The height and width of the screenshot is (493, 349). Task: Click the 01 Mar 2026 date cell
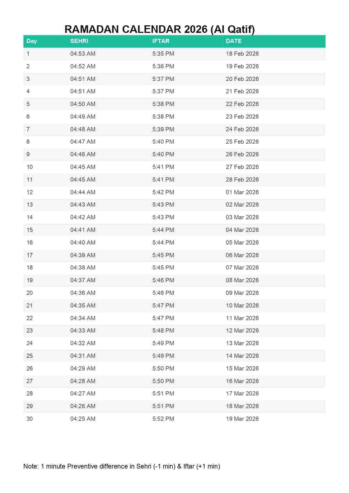point(242,192)
